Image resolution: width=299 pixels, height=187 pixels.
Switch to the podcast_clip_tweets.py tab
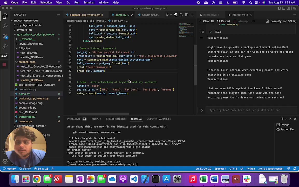(85, 15)
